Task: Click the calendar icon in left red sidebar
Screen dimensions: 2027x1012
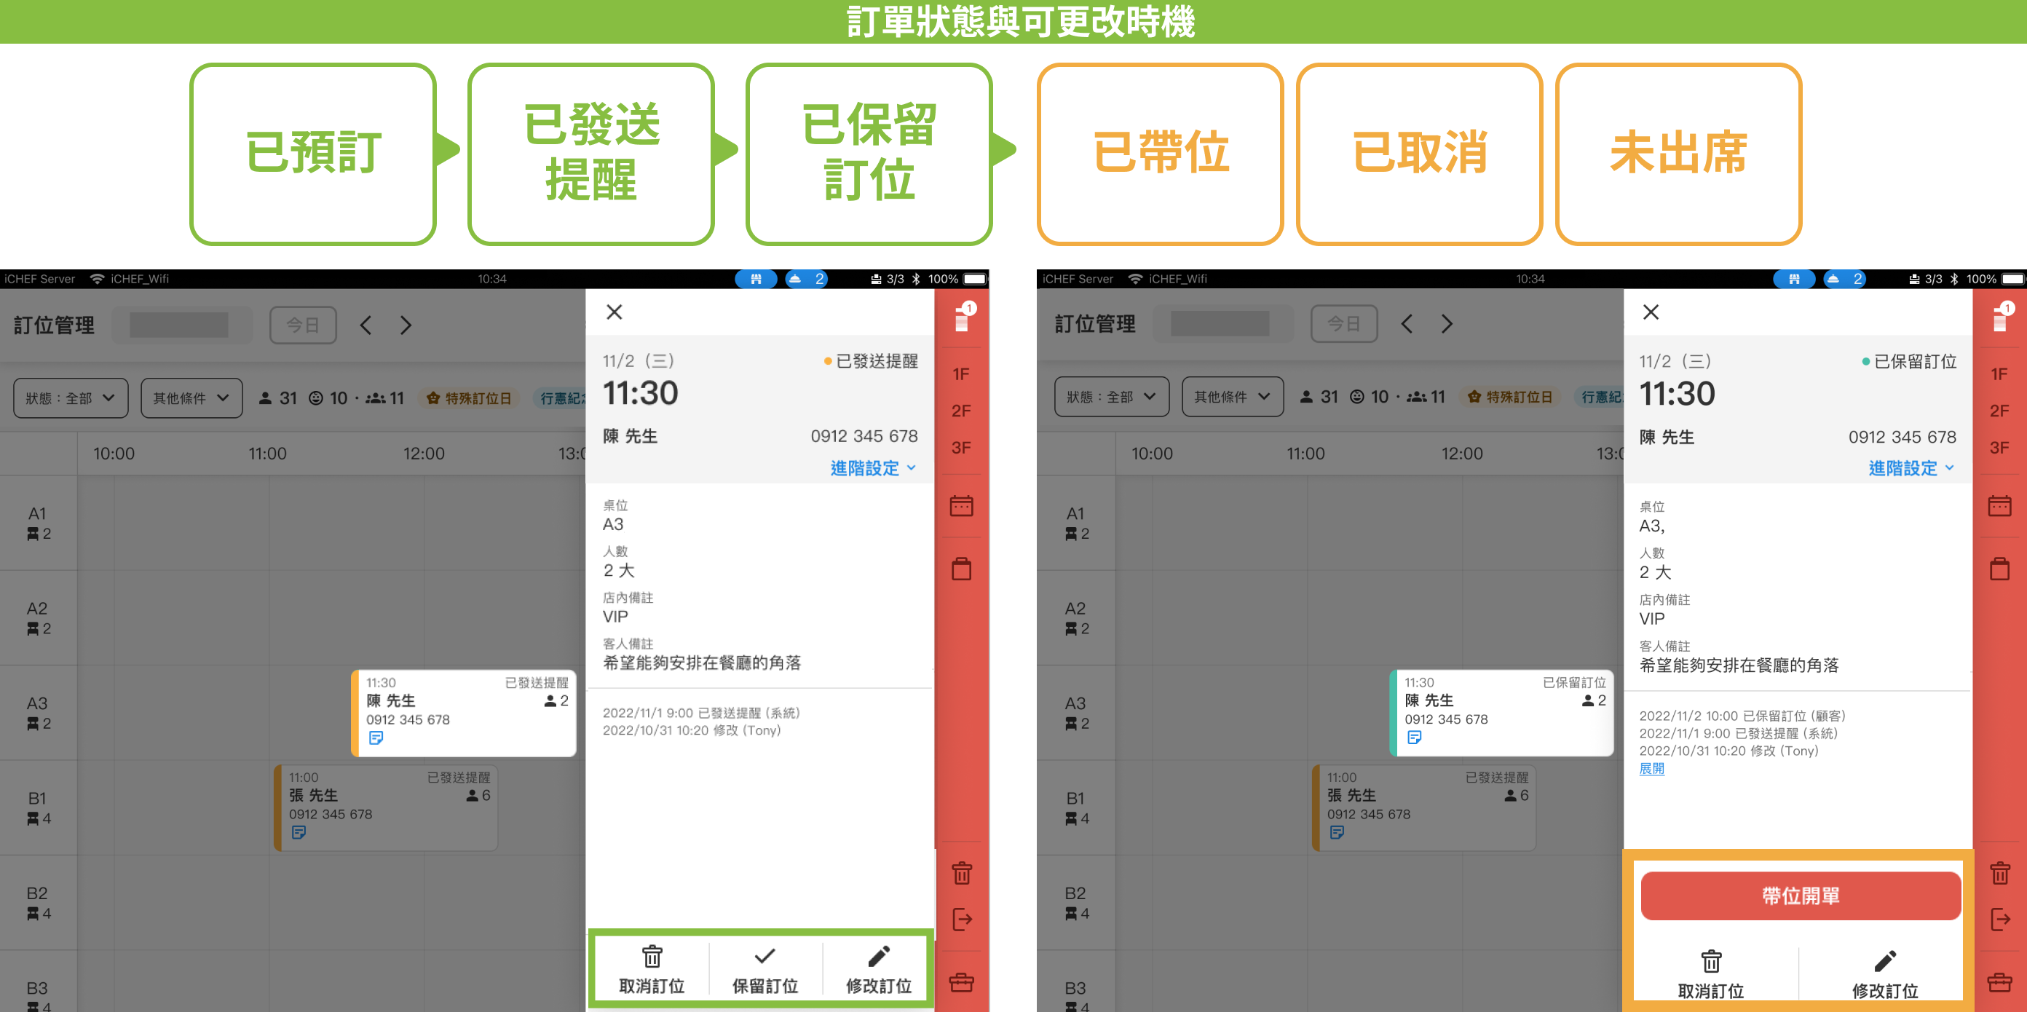Action: click(961, 506)
